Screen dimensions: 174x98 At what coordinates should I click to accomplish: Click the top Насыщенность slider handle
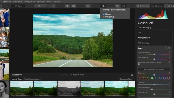(154, 54)
